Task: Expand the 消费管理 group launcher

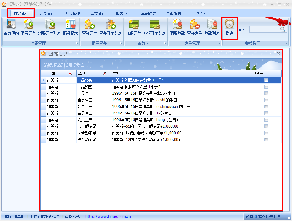Action: pyautogui.click(x=77, y=43)
